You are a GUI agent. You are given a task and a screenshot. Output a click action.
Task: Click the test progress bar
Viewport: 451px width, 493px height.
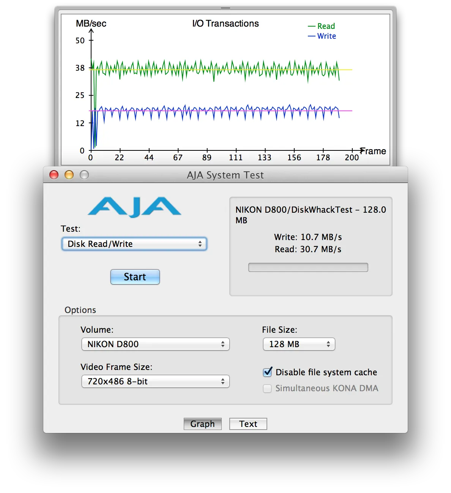pyautogui.click(x=308, y=267)
